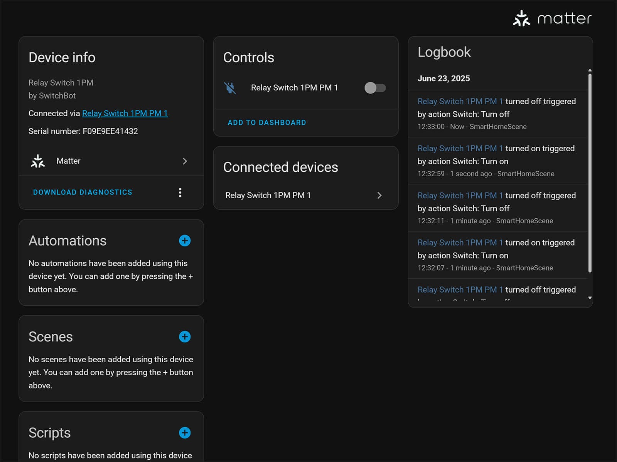Viewport: 617px width, 462px height.
Task: Click Add to Dashboard button
Action: (x=266, y=122)
